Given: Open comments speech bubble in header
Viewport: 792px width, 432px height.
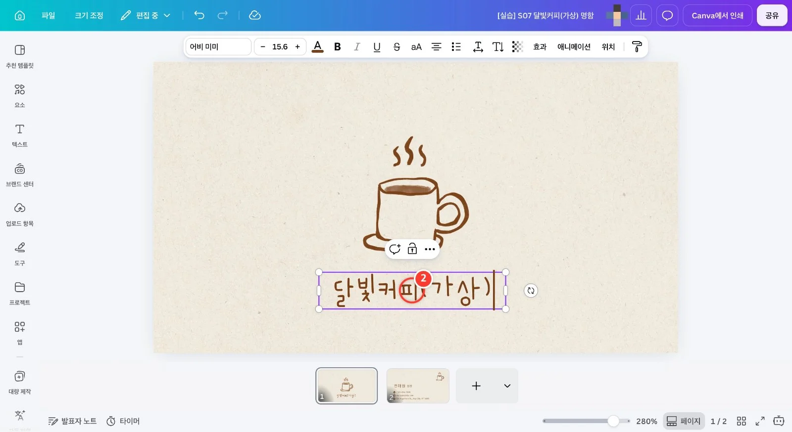Looking at the screenshot, I should [x=667, y=15].
